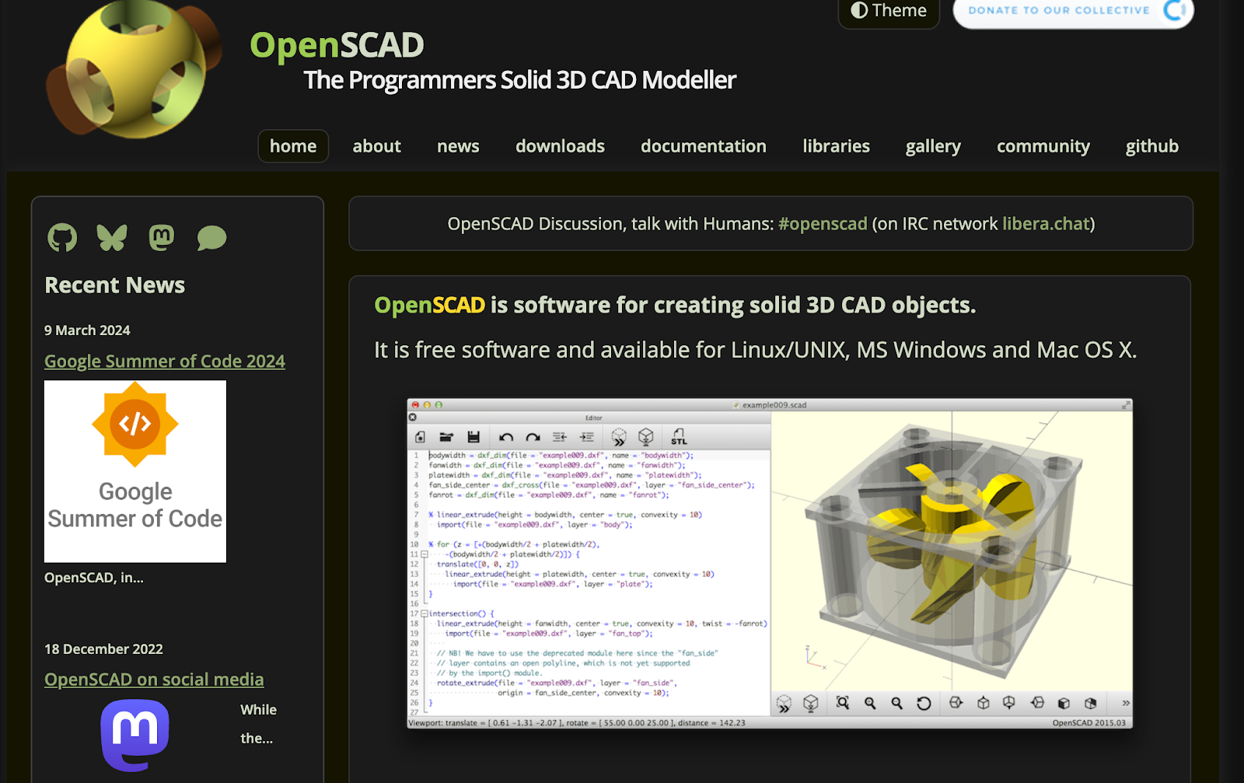1244x783 pixels.
Task: Click the 9 March 2024 date
Action: tap(87, 330)
